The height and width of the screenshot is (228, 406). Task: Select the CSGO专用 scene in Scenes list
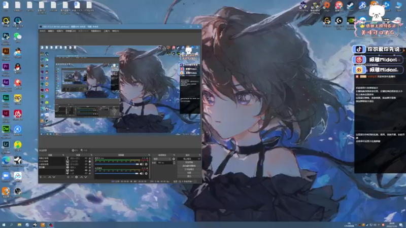52,161
